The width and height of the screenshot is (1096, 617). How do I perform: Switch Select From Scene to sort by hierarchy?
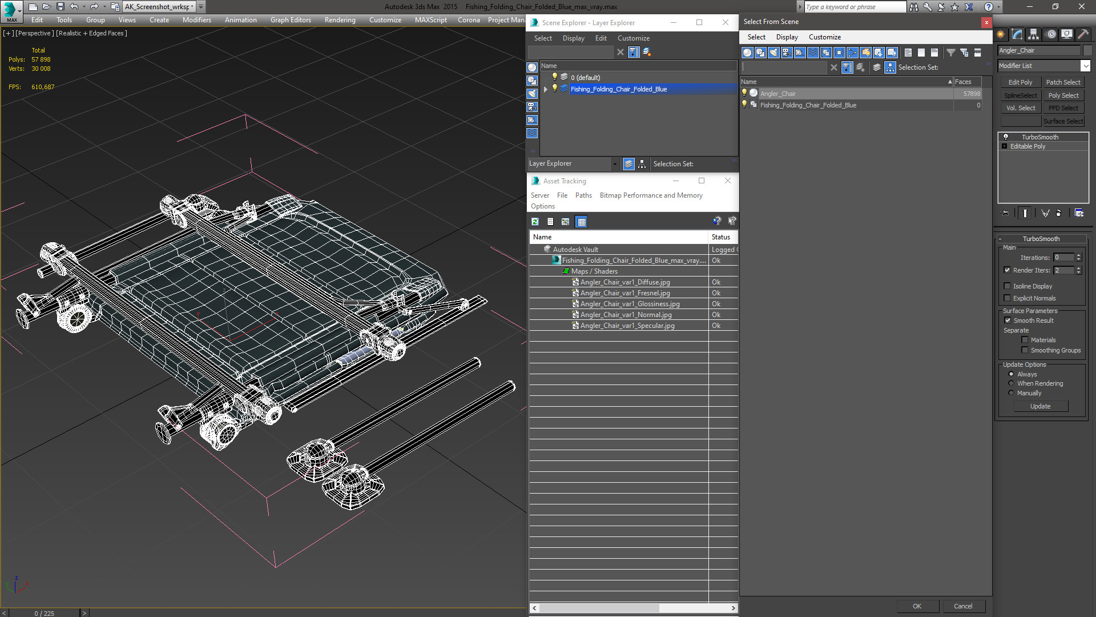coord(890,67)
